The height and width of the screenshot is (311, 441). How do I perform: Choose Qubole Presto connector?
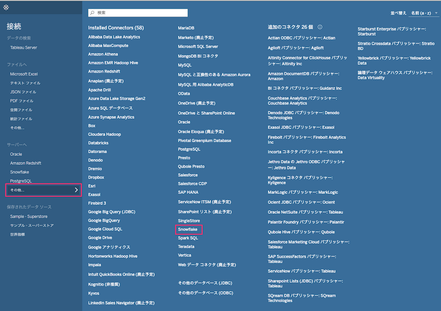click(191, 166)
